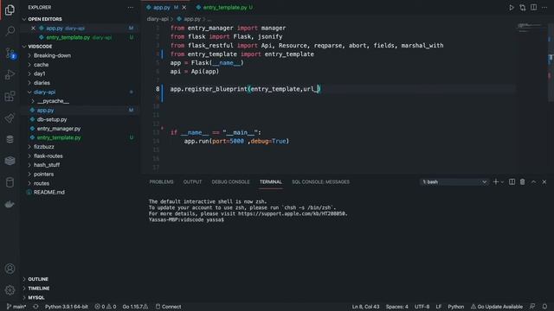Expand the OUTLINE section

click(38, 279)
